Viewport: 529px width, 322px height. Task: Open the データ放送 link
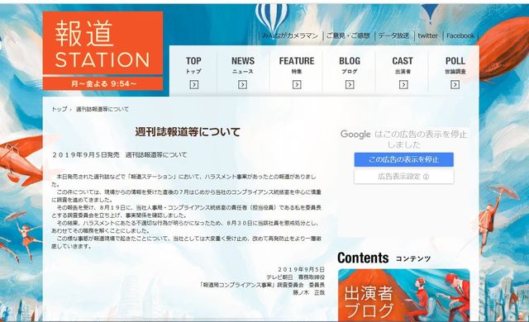[x=393, y=36]
